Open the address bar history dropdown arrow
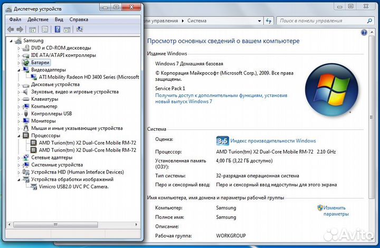The width and height of the screenshot is (380, 248). pyautogui.click(x=259, y=21)
